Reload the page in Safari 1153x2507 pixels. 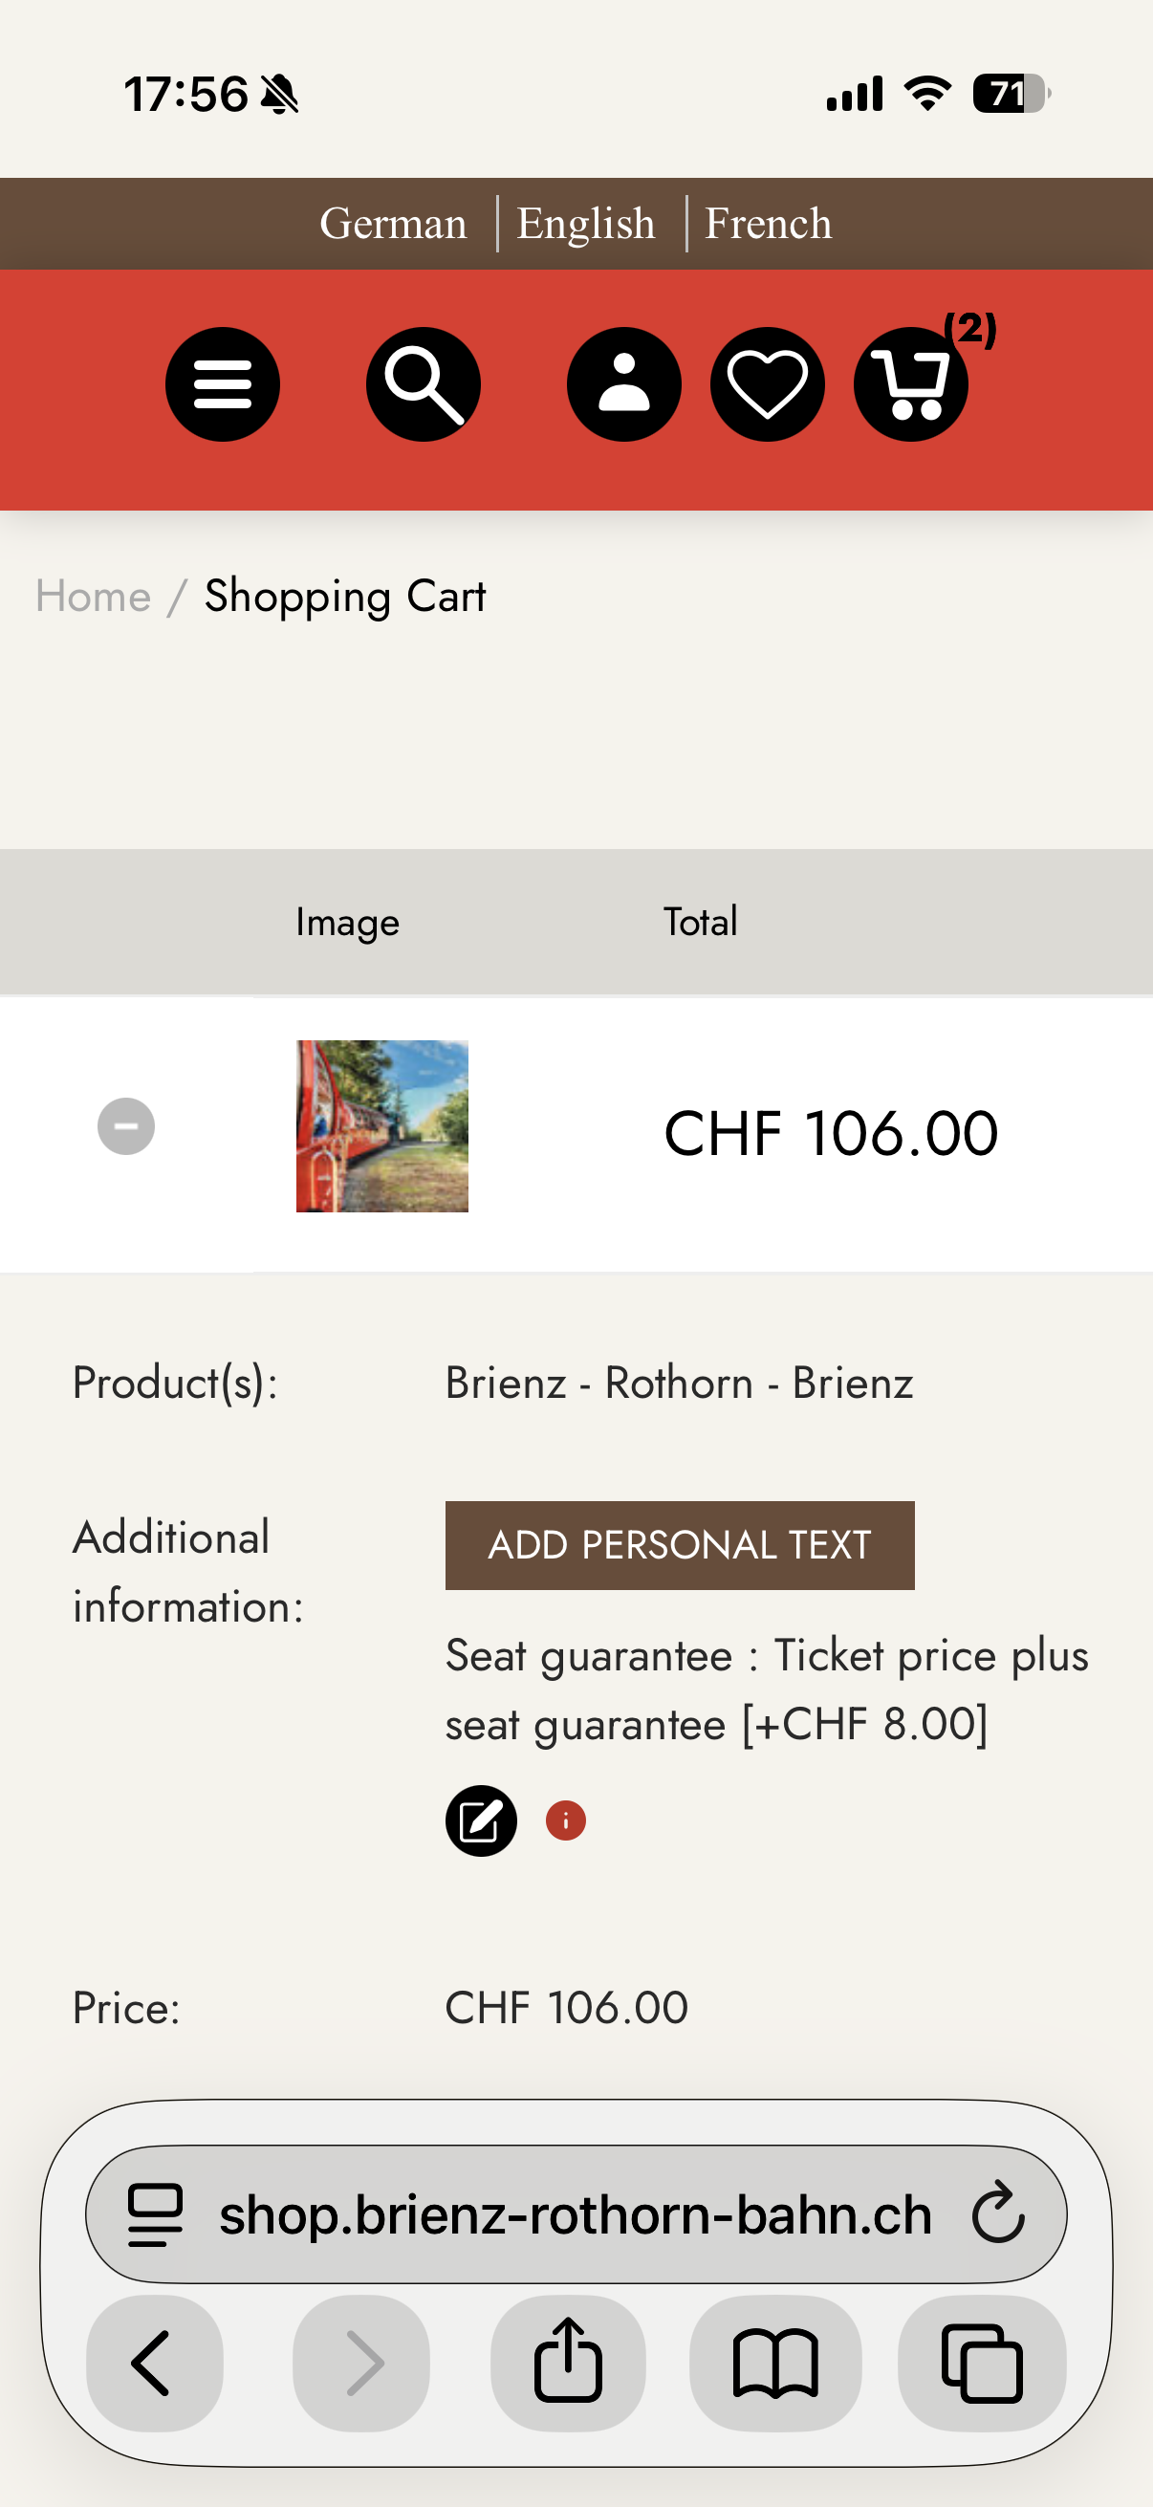pos(998,2214)
